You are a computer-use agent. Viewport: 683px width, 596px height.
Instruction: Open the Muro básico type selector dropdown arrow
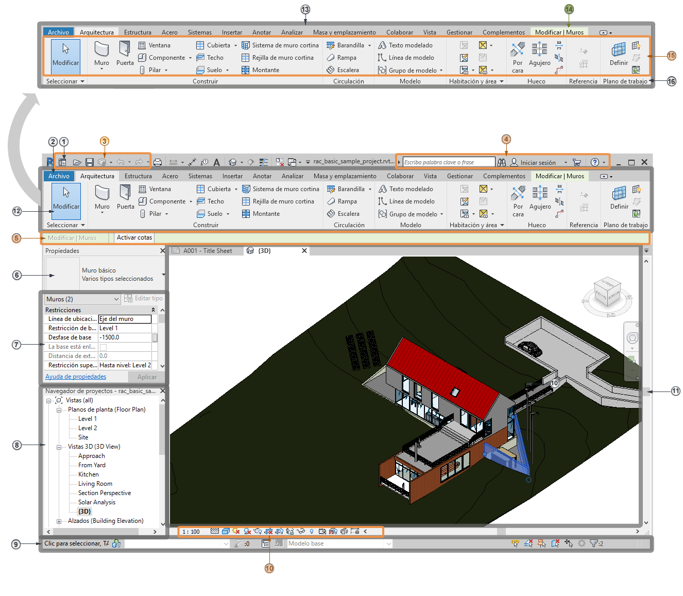click(164, 275)
